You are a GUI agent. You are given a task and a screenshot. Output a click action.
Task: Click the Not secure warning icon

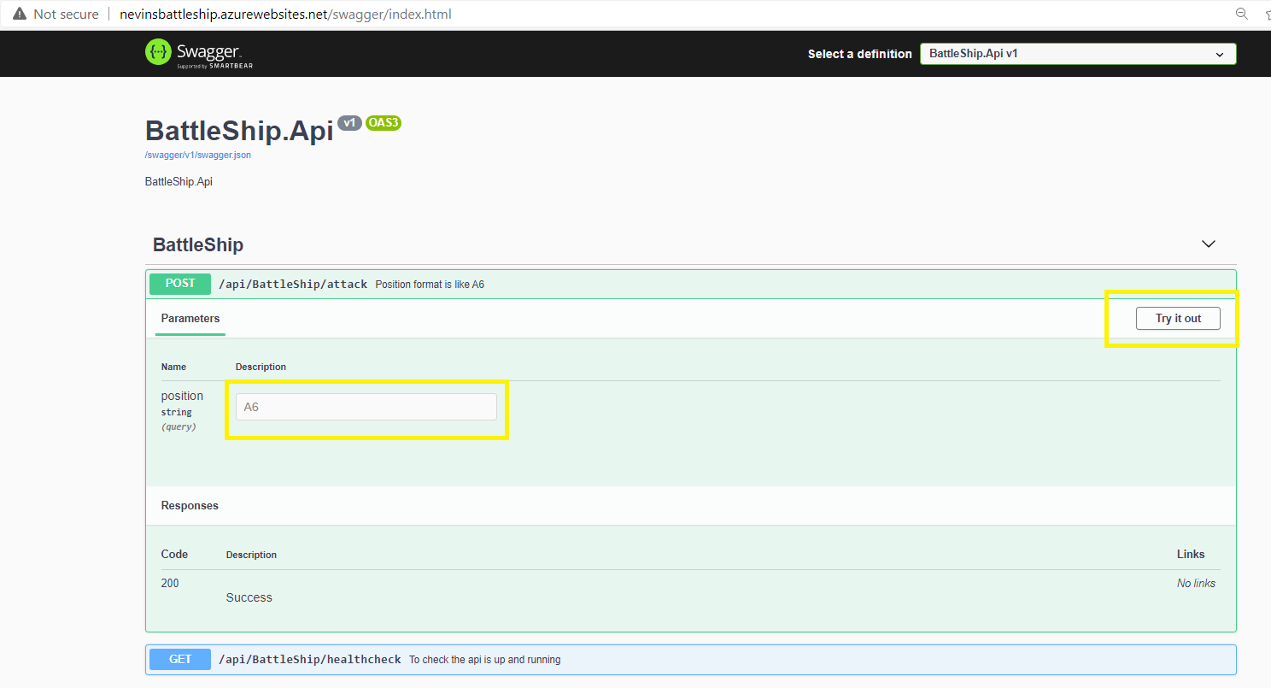(x=20, y=15)
